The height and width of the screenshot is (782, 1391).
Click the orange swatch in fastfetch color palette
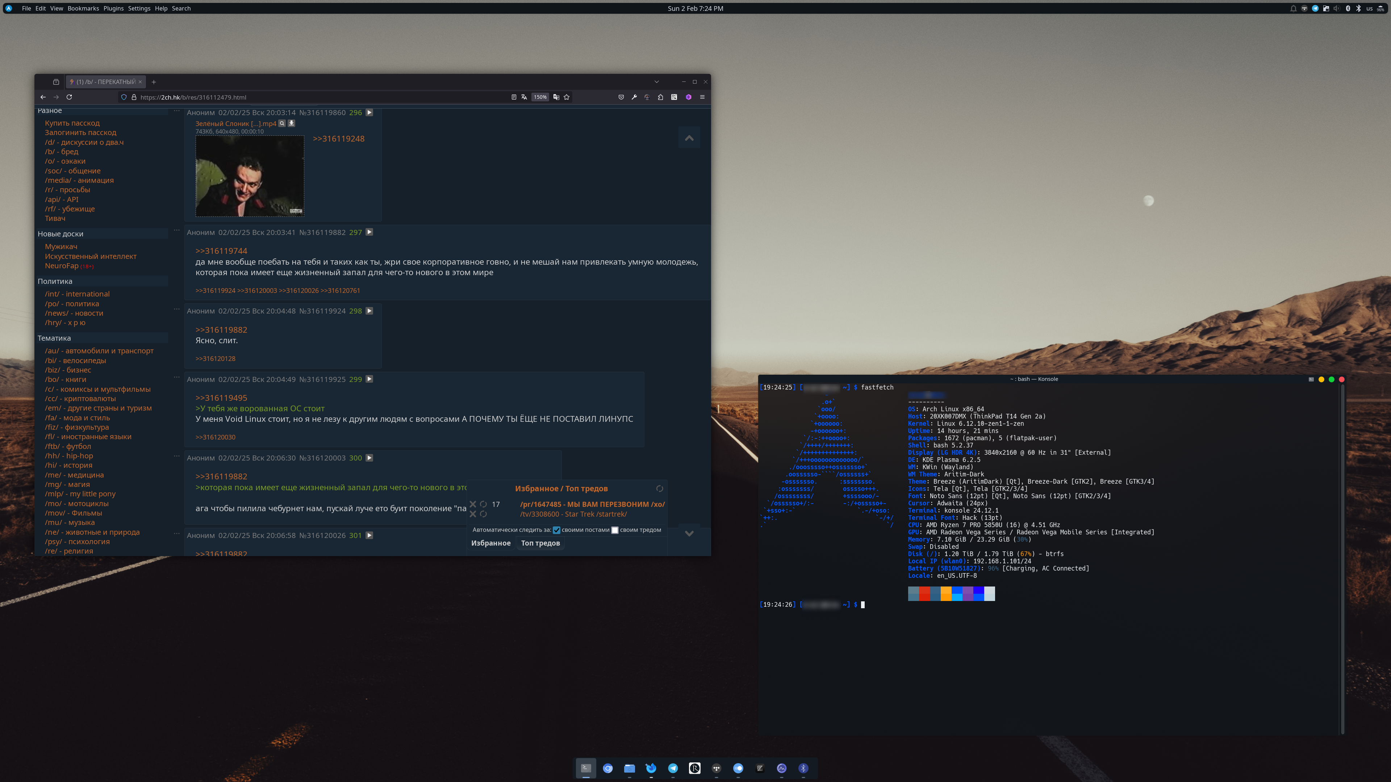click(x=946, y=594)
